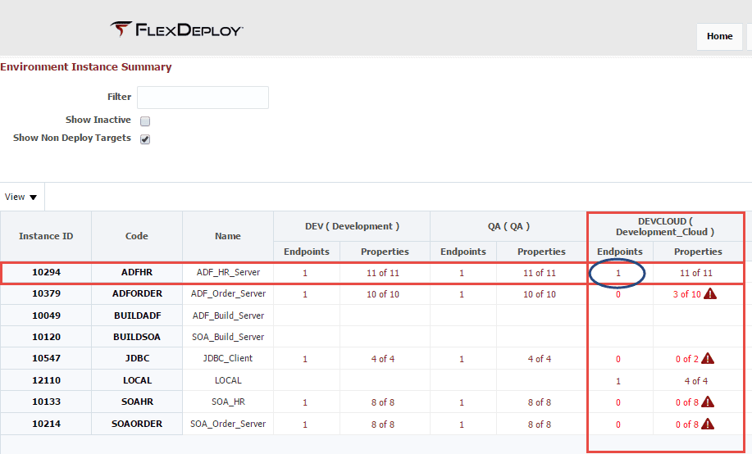
Task: Open ADFORDER DEVCLOUD endpoints value 0
Action: pyautogui.click(x=618, y=294)
